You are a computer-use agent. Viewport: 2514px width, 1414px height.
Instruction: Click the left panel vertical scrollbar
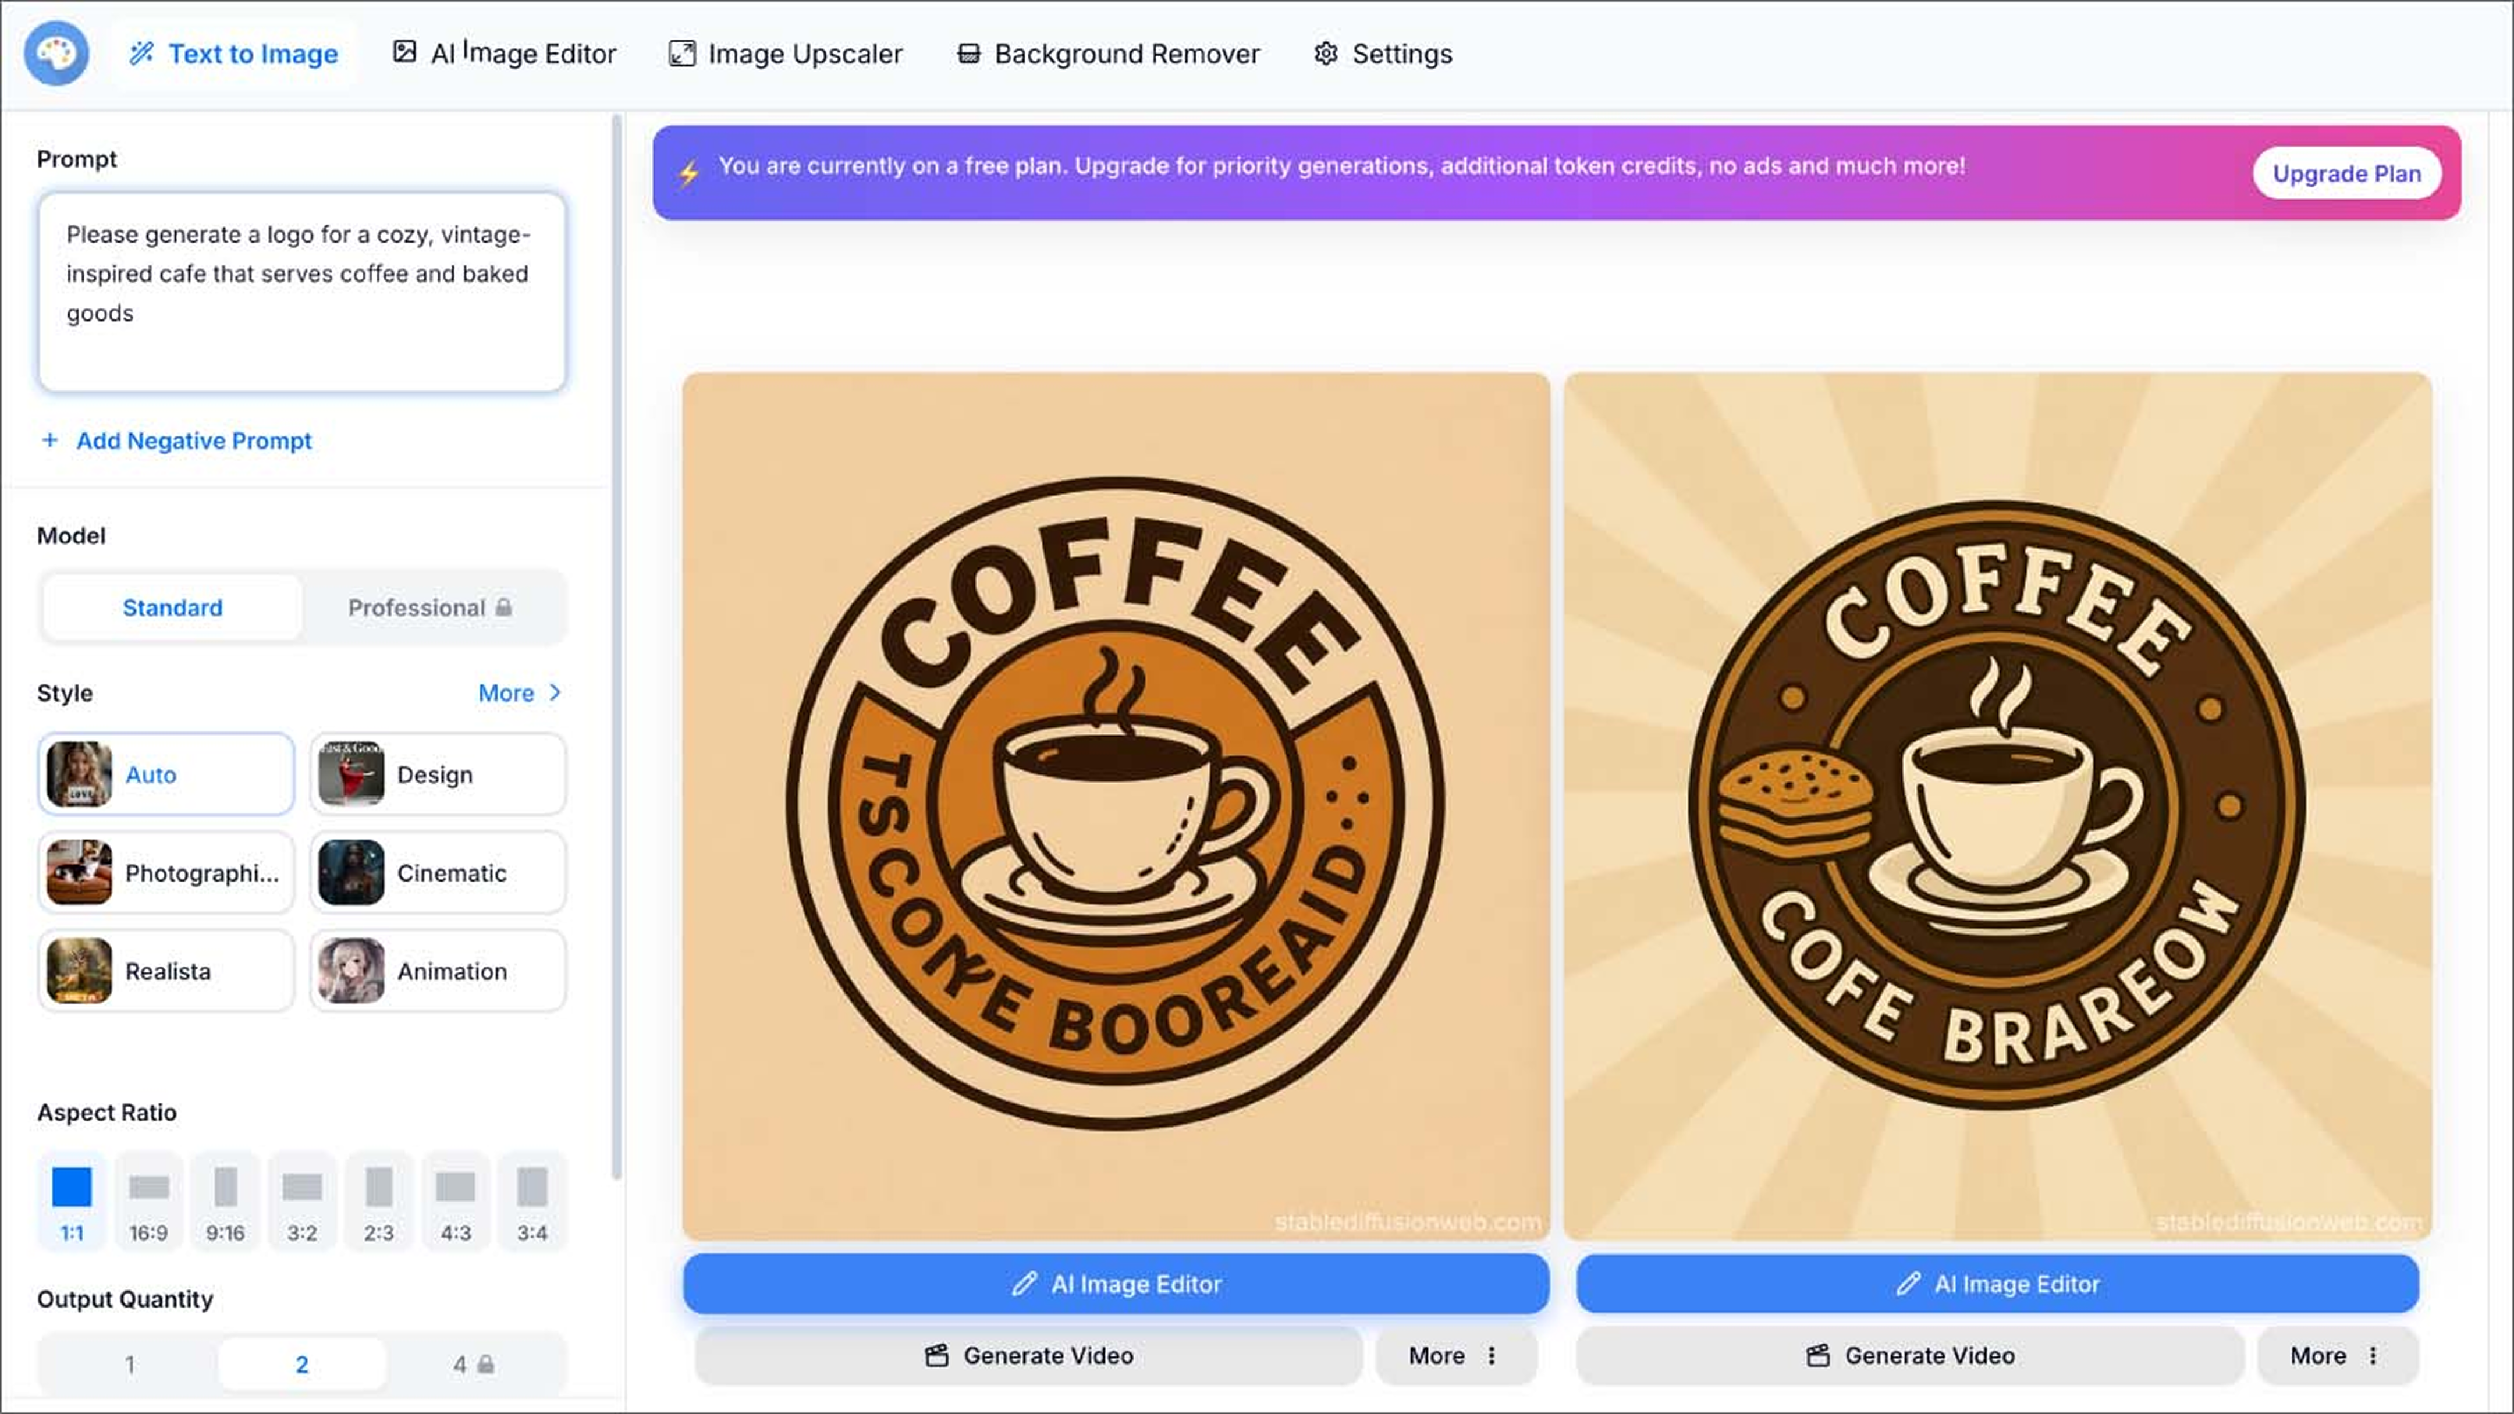pyautogui.click(x=617, y=647)
